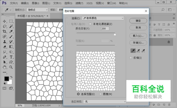
Task: Open the 滤镜(T) menu
Action: [79, 3]
